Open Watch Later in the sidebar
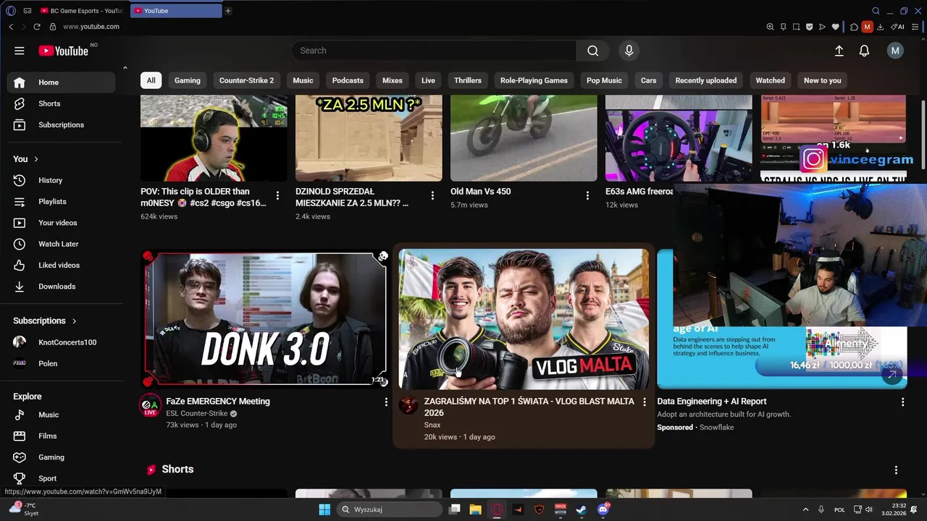The height and width of the screenshot is (521, 927). [61, 244]
